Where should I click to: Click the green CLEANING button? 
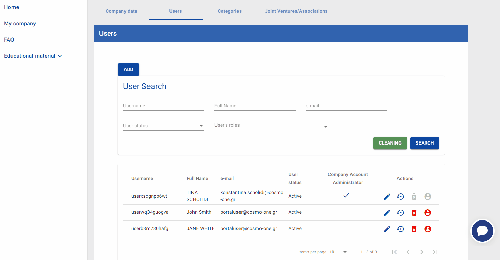(x=390, y=143)
